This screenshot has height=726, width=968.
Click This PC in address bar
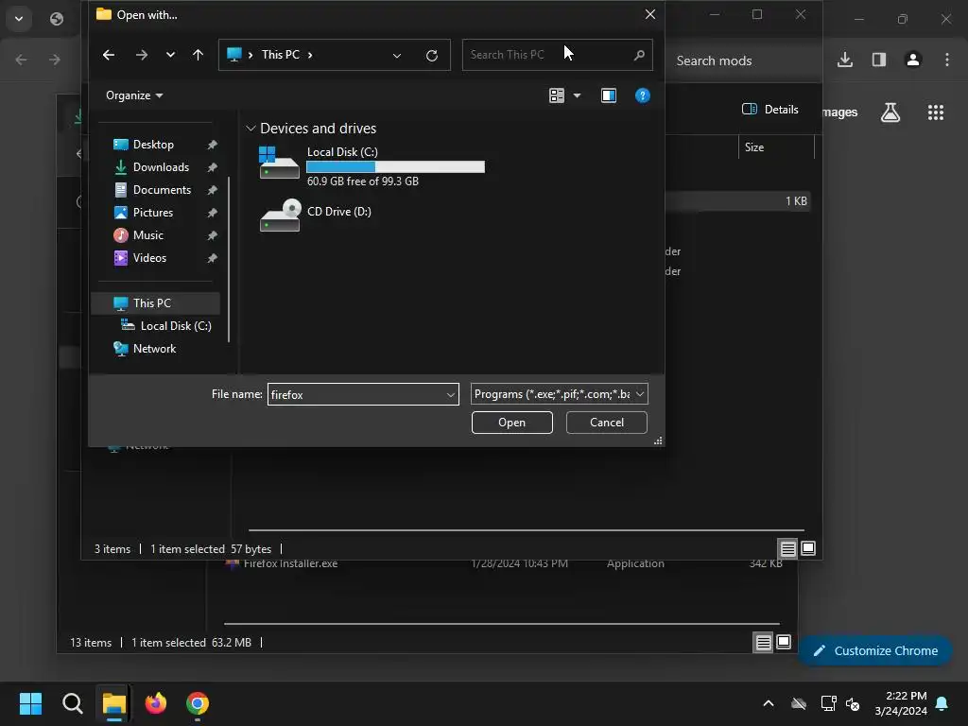coord(280,55)
